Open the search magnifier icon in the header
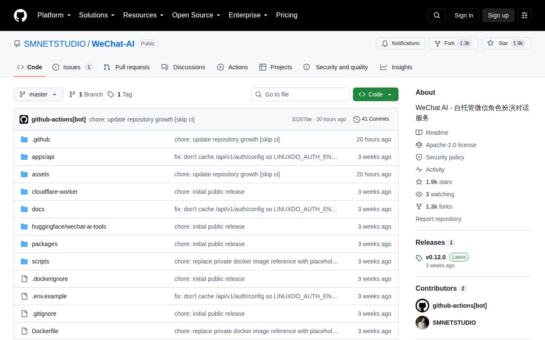 437,15
